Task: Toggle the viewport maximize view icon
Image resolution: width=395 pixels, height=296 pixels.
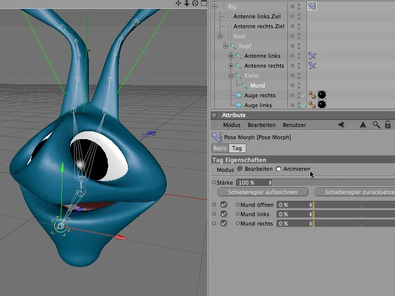Action: [204, 3]
